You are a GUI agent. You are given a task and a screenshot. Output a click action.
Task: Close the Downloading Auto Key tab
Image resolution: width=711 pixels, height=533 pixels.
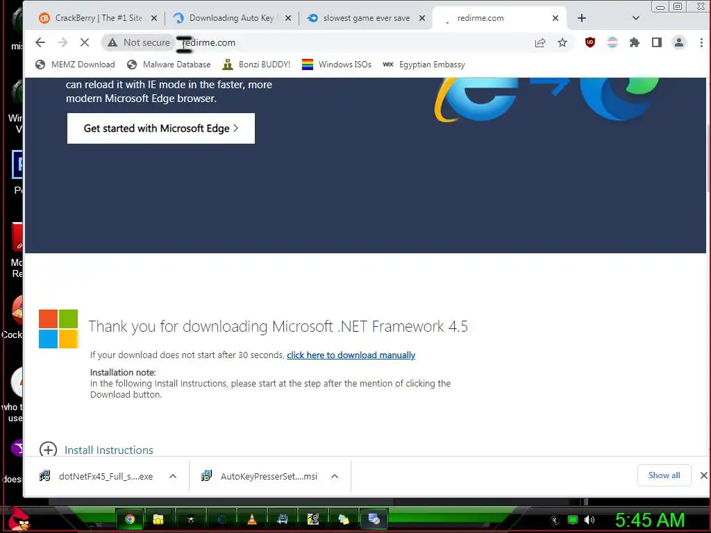(288, 18)
